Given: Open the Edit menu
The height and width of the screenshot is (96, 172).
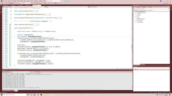Looking at the screenshot, I should [x=6, y=1].
